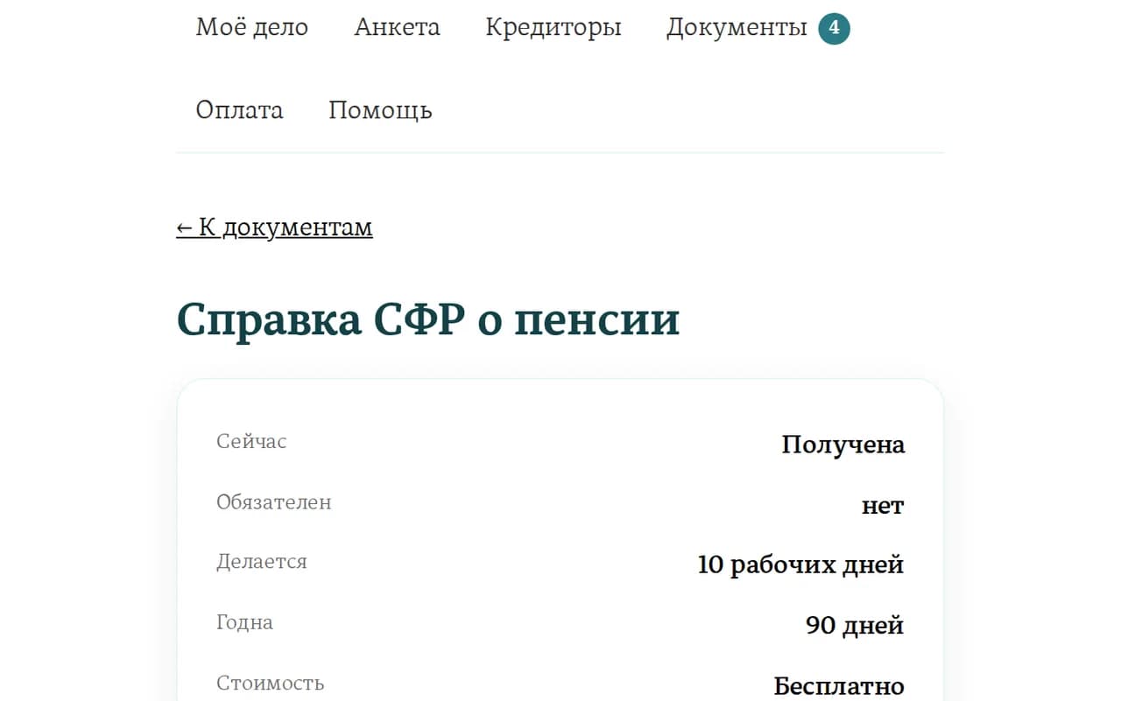1121x701 pixels.
Task: Click the Стоимость label
Action: click(x=270, y=683)
